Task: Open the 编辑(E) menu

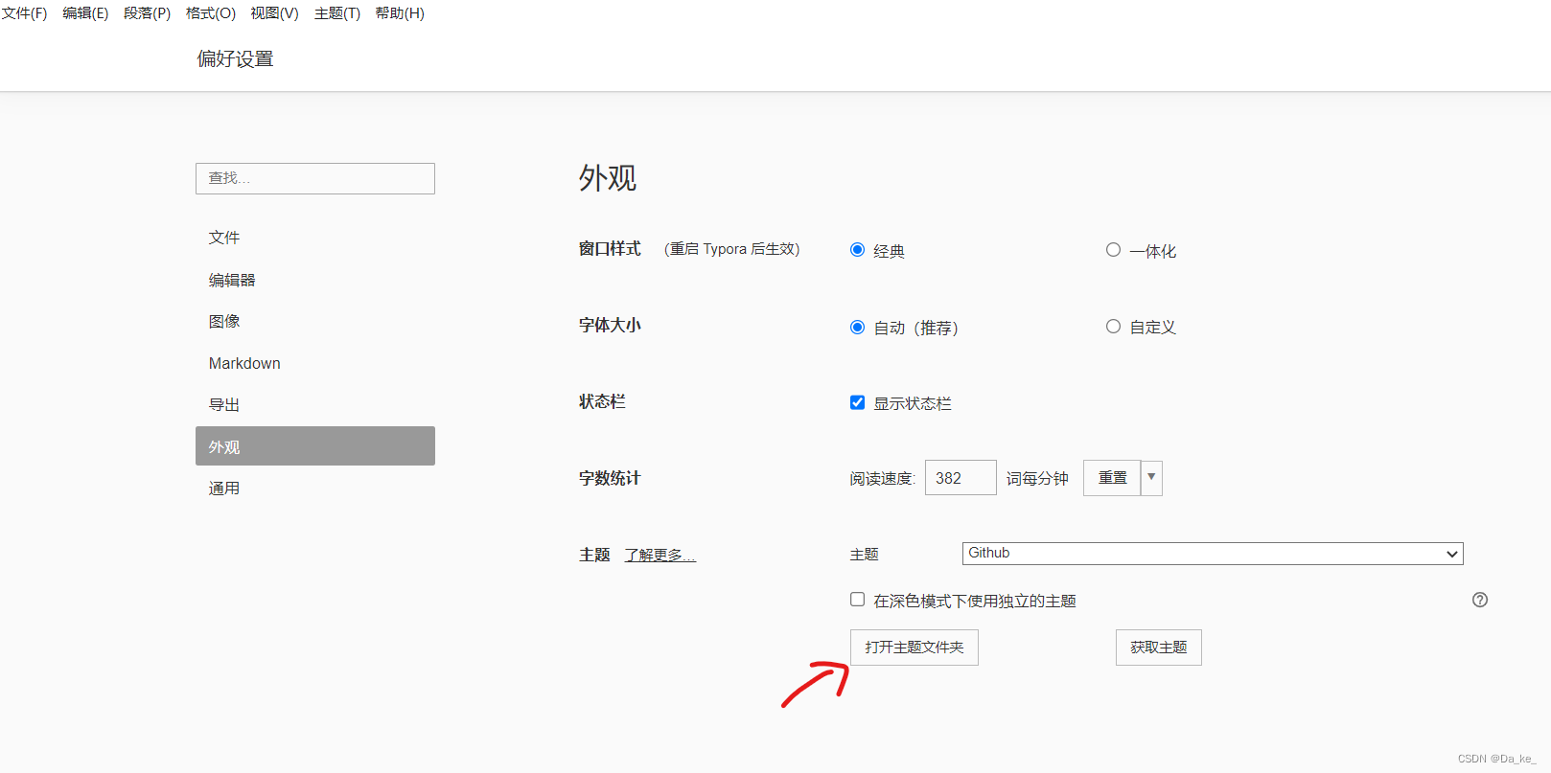Action: pos(85,13)
